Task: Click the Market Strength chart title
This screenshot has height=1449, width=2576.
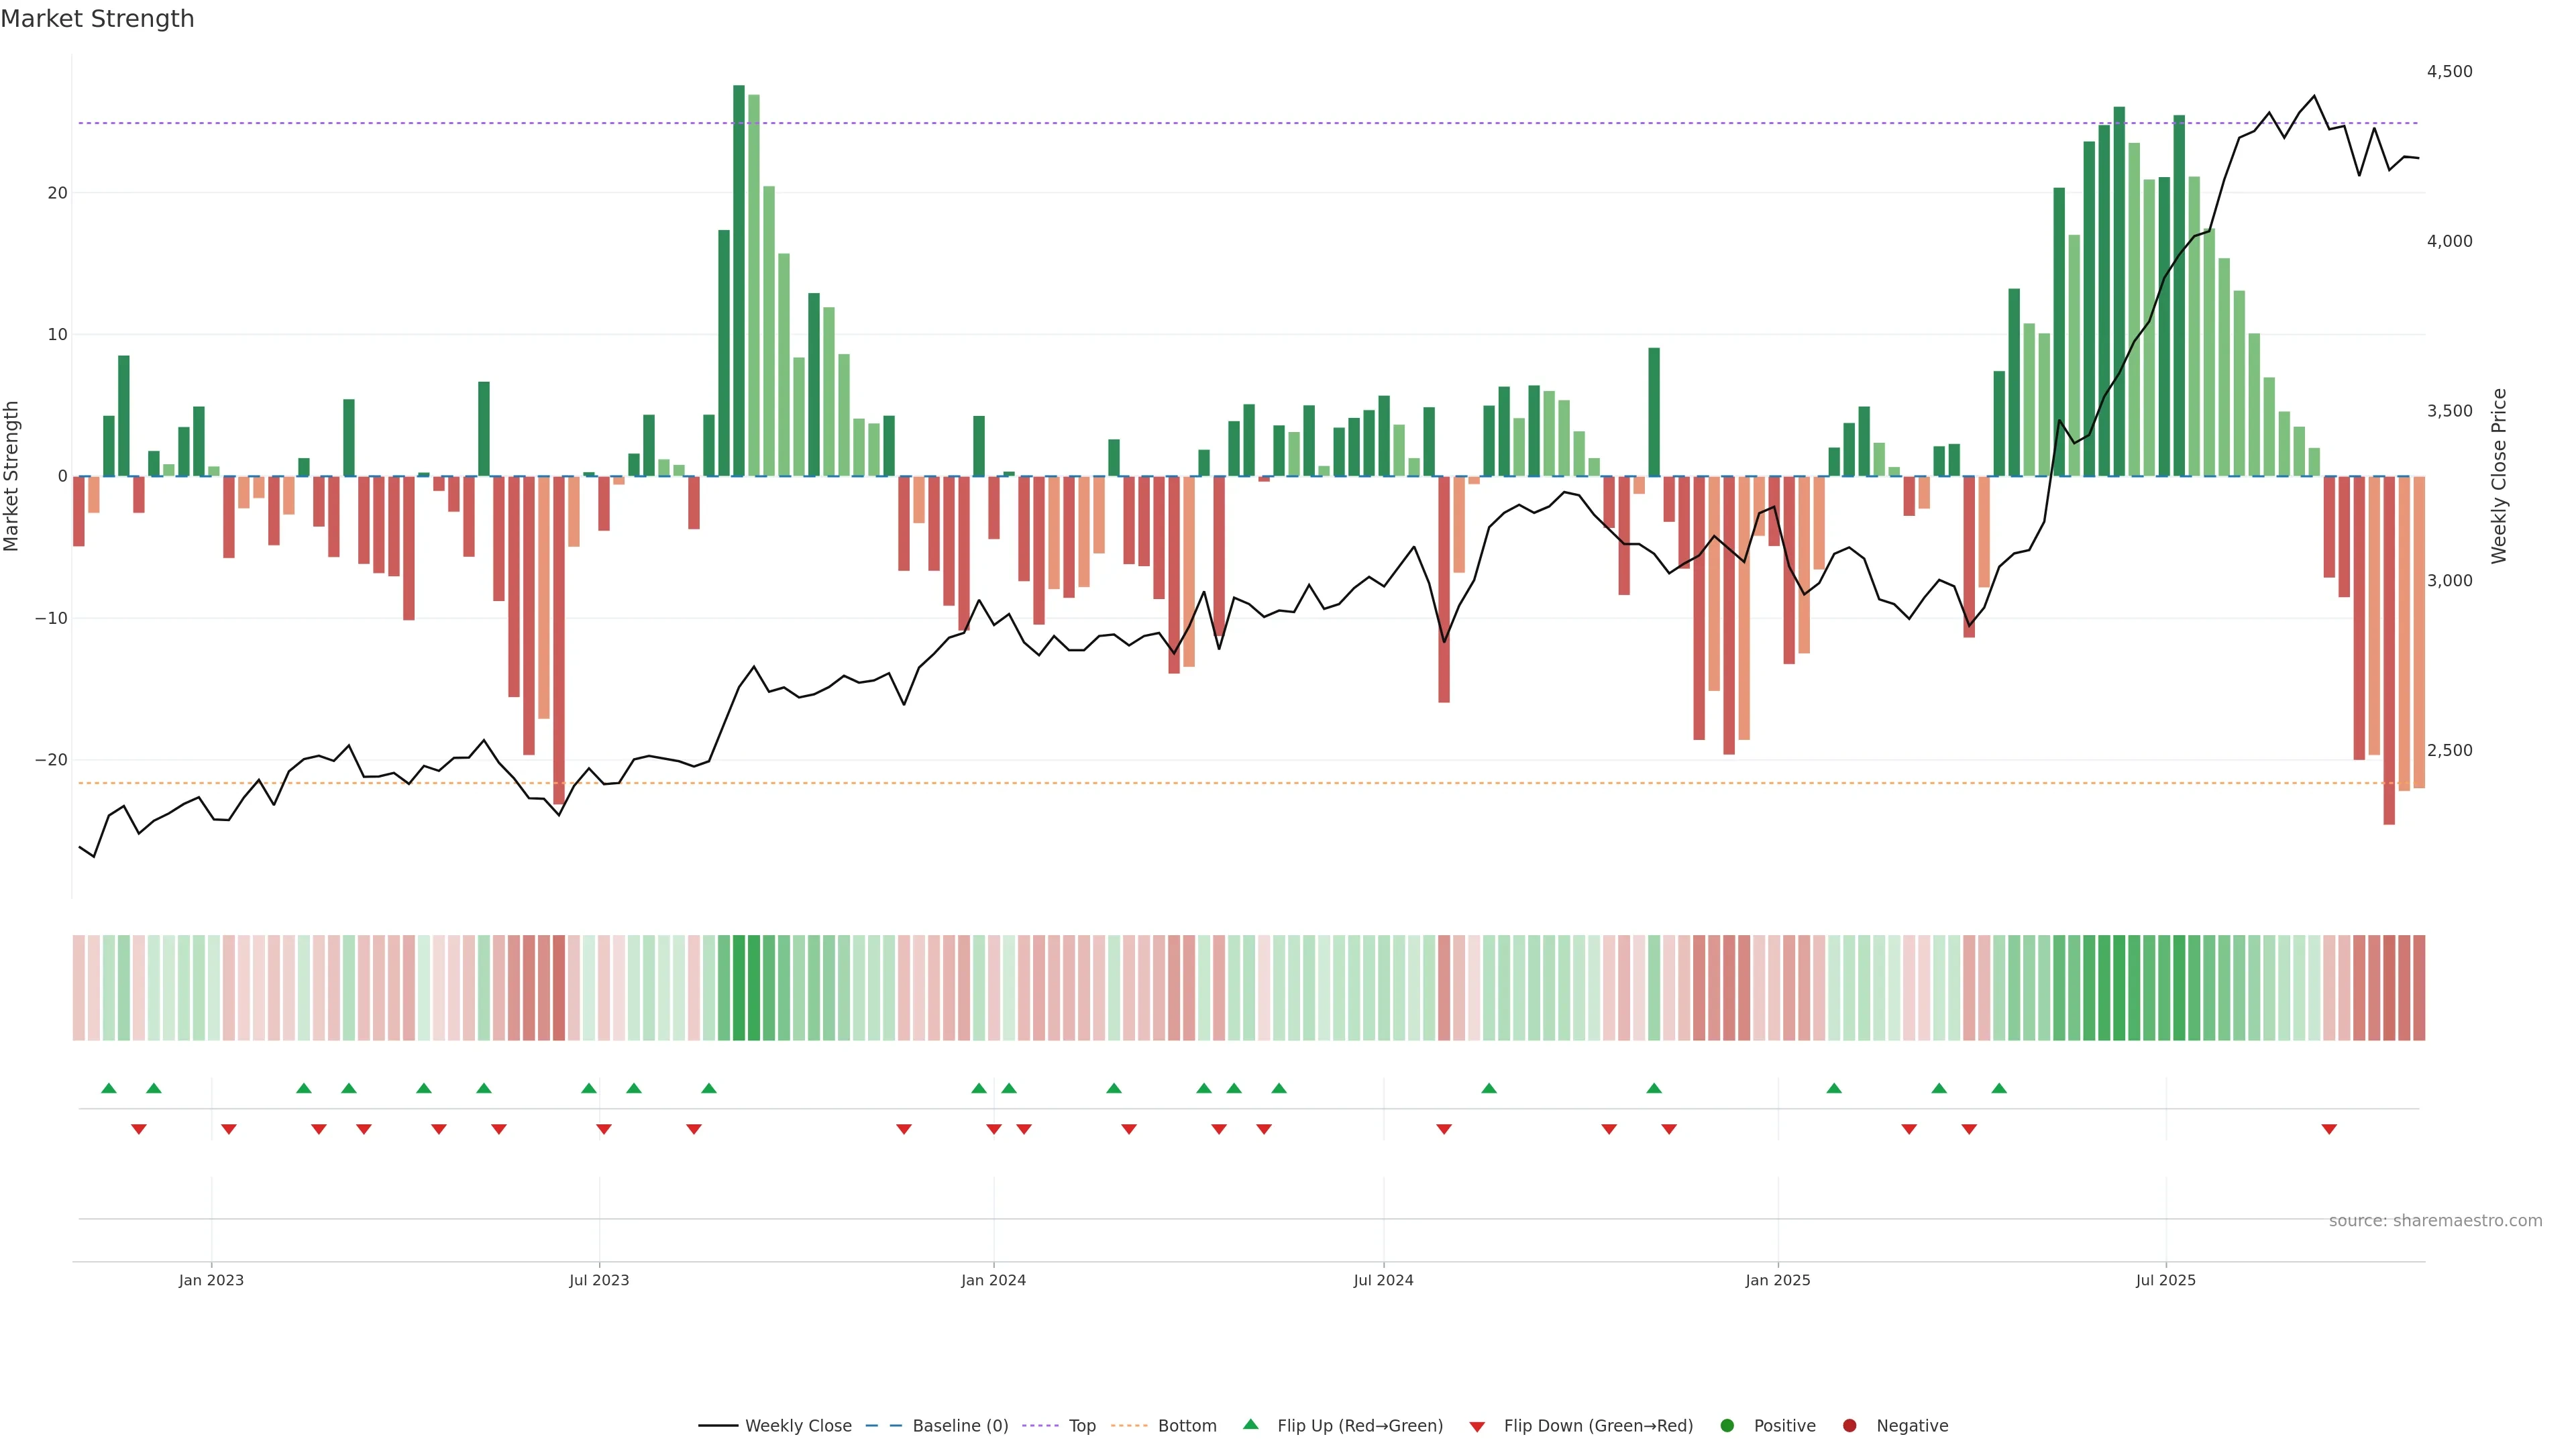Action: tap(97, 19)
